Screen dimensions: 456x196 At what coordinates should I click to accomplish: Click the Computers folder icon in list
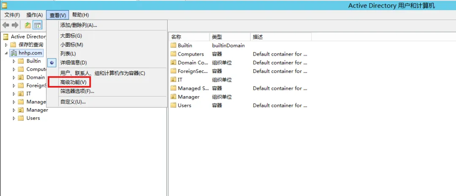pos(174,54)
